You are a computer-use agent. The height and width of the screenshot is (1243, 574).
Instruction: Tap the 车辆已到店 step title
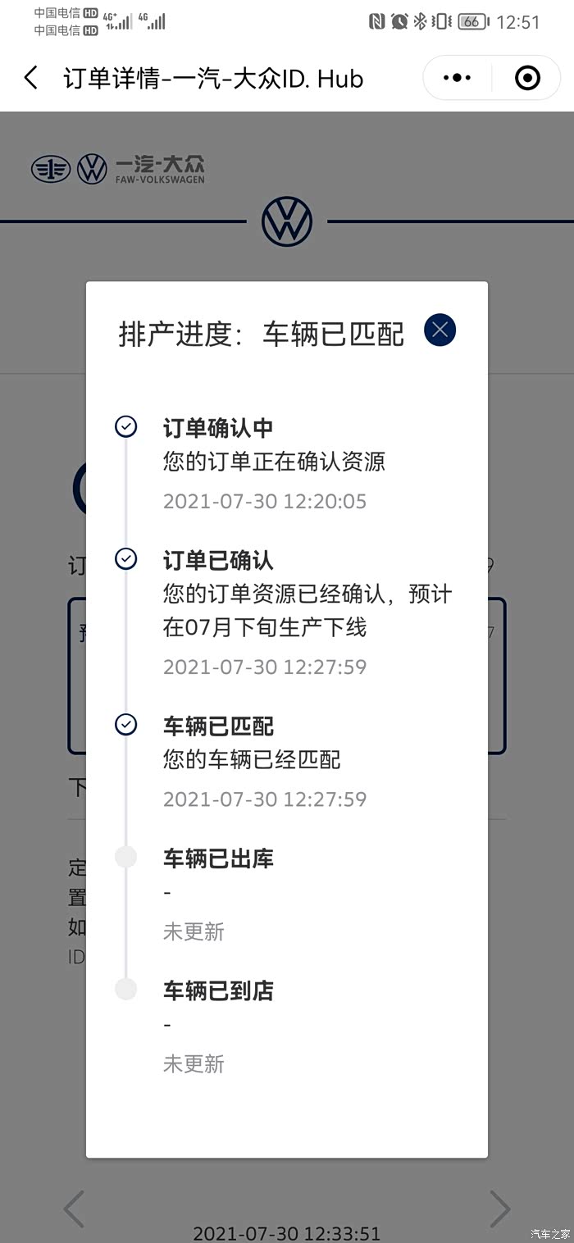point(218,991)
